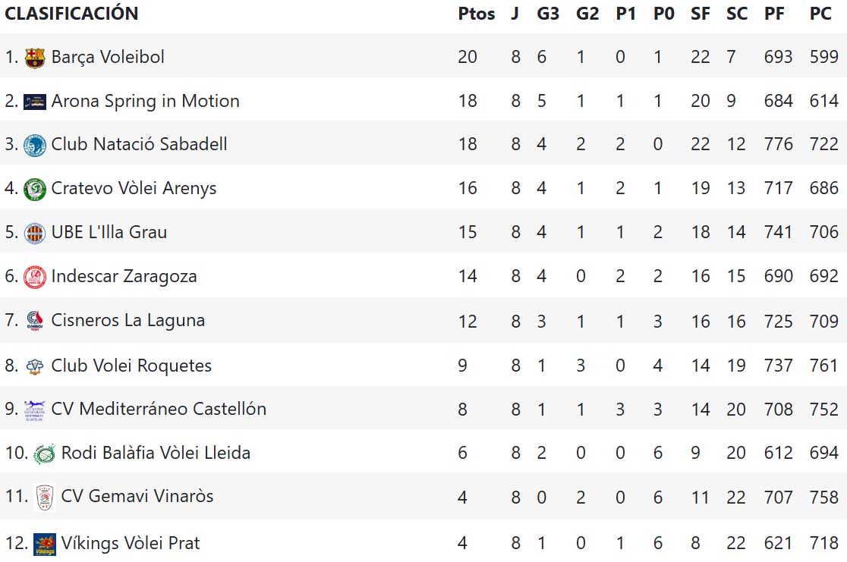Click the Víkings Vòlei Prat logo
Screen dimensions: 847x562
(45, 544)
